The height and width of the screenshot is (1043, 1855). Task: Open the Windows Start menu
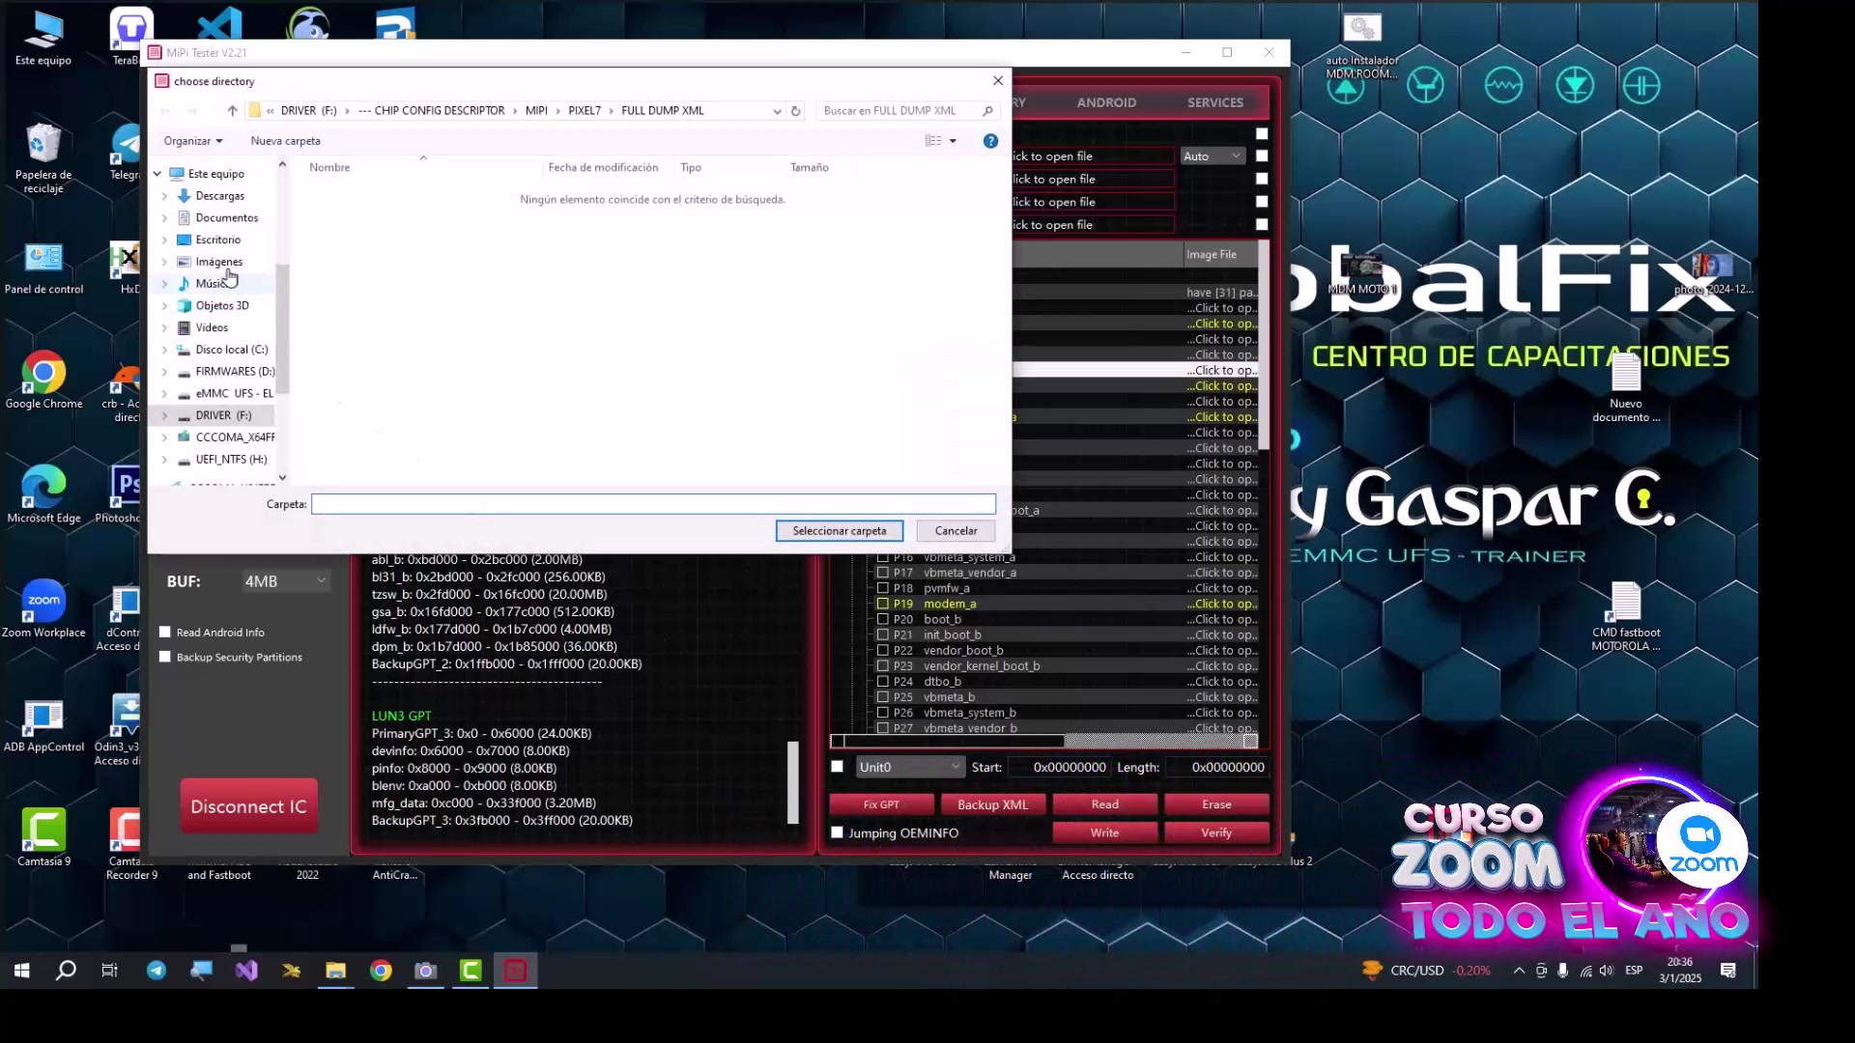[x=21, y=971]
